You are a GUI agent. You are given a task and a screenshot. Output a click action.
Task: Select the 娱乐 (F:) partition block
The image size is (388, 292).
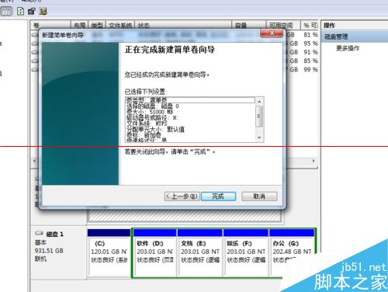[246, 252]
